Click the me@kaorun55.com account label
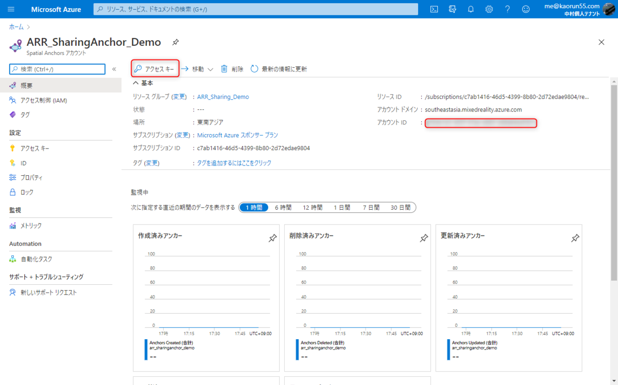618x385 pixels. (572, 6)
